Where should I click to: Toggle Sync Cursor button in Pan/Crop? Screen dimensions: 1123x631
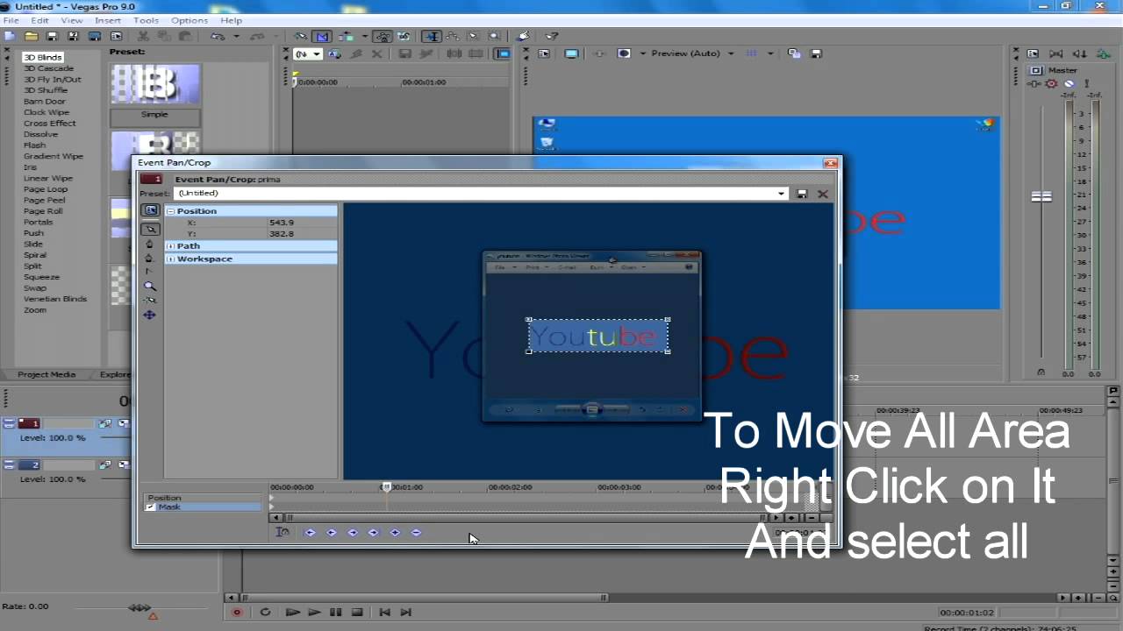tap(283, 532)
